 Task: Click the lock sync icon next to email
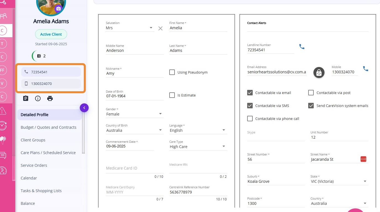click(319, 73)
